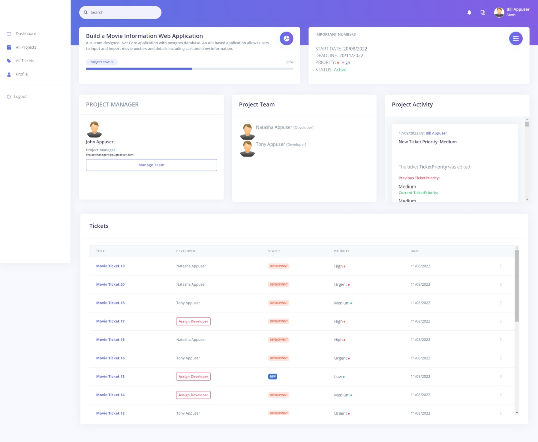Click the Tickets table scroll down arrow

click(517, 413)
